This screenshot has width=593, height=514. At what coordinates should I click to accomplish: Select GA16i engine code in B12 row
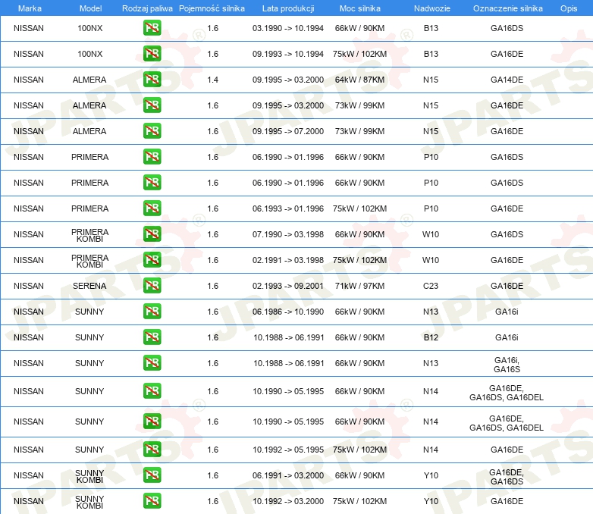(507, 337)
